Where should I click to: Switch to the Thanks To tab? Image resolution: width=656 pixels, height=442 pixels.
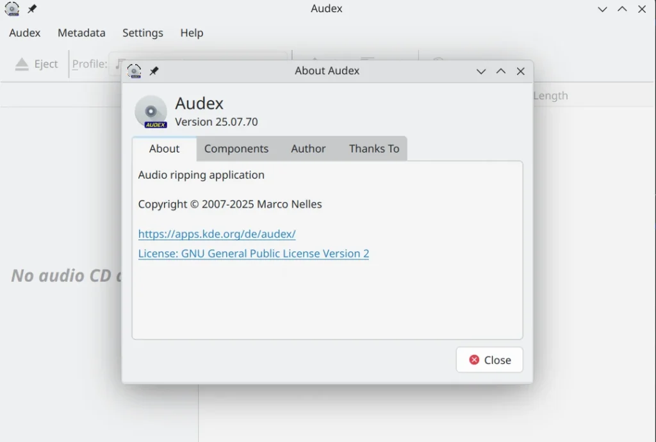(x=374, y=149)
